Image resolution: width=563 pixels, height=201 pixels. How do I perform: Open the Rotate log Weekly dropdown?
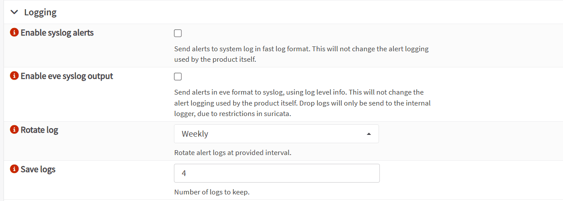click(x=276, y=134)
